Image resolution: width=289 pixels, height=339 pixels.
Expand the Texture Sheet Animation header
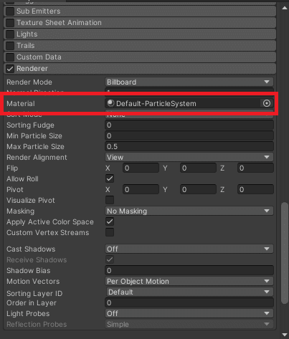tap(140, 23)
